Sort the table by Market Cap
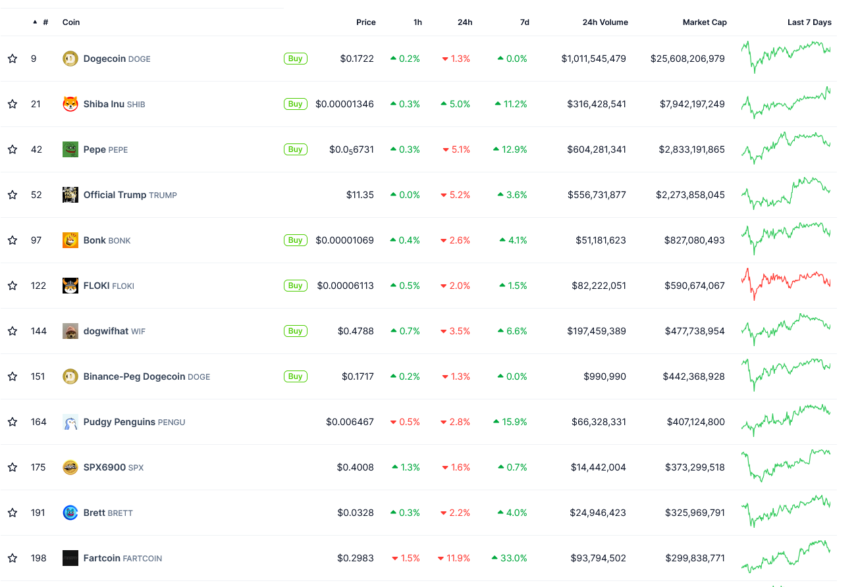This screenshot has height=587, width=858. [705, 22]
